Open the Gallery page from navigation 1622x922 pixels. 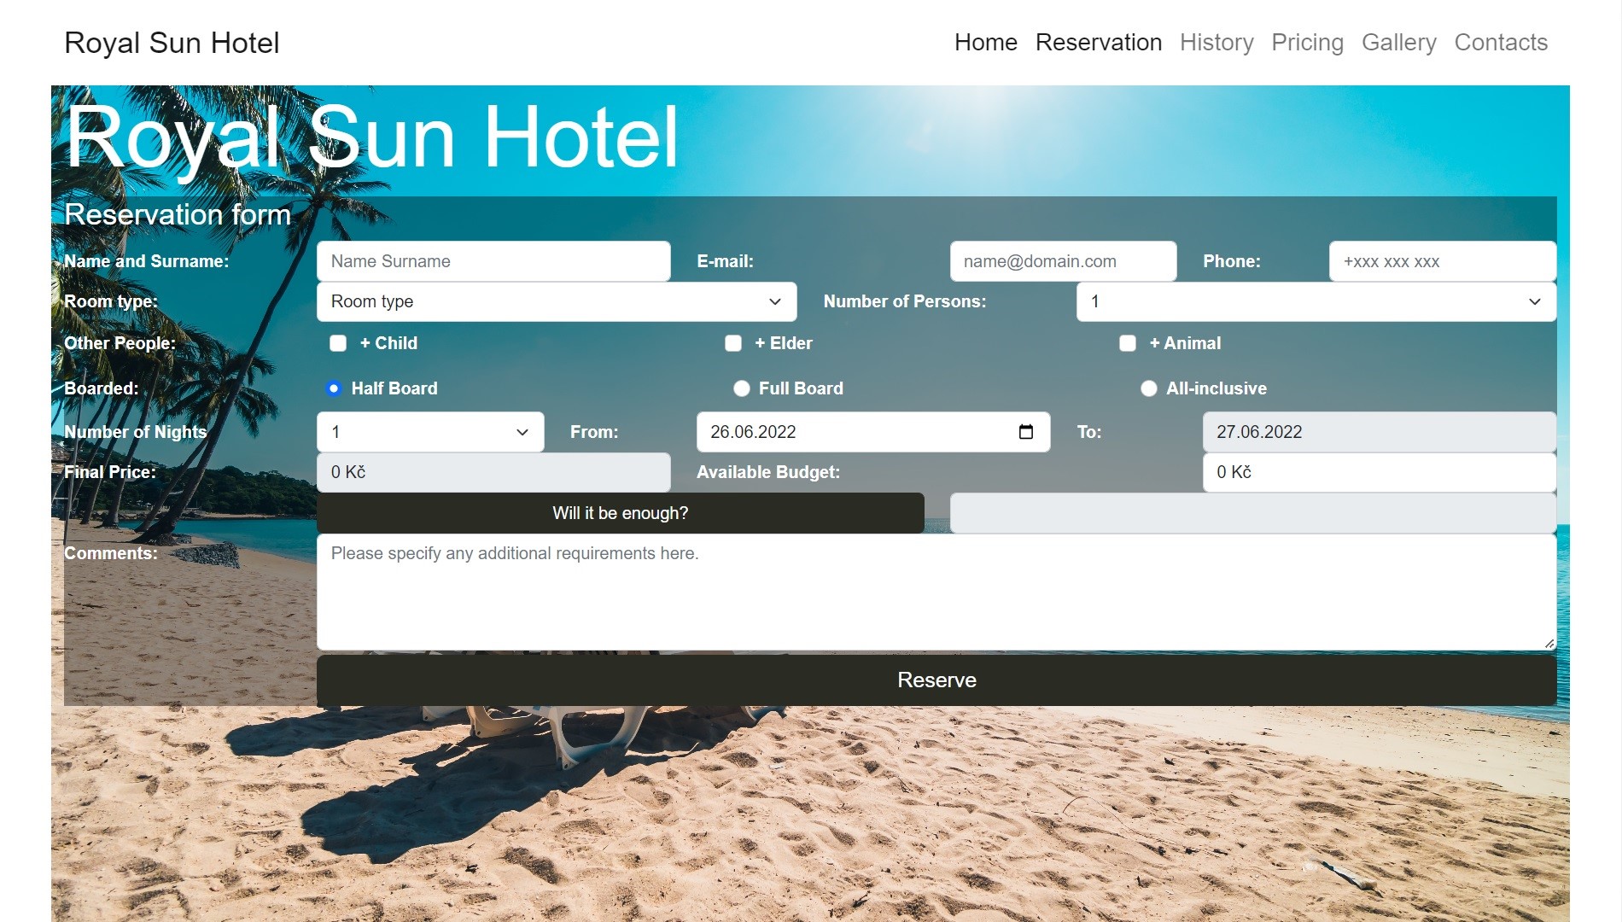[1398, 43]
